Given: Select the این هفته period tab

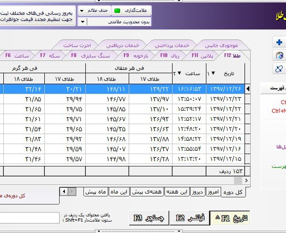Looking at the screenshot, I should (x=177, y=192).
